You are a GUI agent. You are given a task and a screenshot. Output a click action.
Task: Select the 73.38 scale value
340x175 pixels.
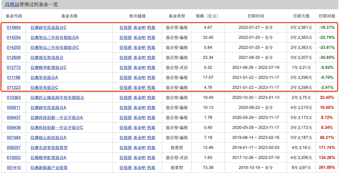208,167
